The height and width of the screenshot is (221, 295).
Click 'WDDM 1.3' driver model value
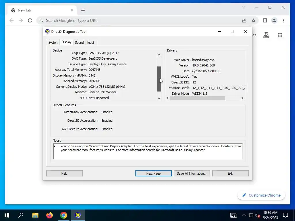point(200,94)
